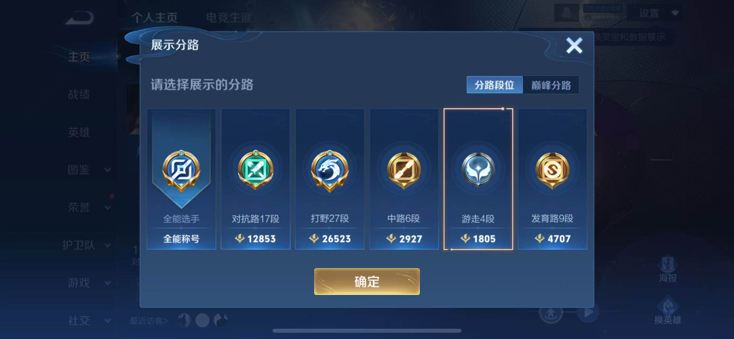Screen dimensions: 734x339
Task: Open the 电竞生涯 tab
Action: [x=229, y=18]
